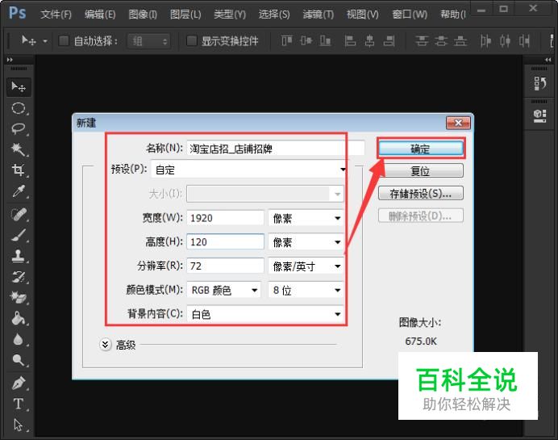Image resolution: width=558 pixels, height=440 pixels.
Task: Open the 3D panel icon on right dock
Action: pyautogui.click(x=539, y=115)
